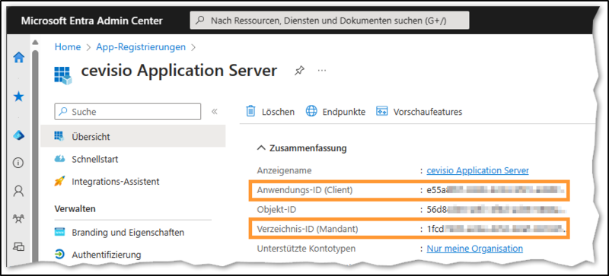Screen dimensions: 609x276
Task: Click the Schnellstart cloud icon
Action: [59, 159]
